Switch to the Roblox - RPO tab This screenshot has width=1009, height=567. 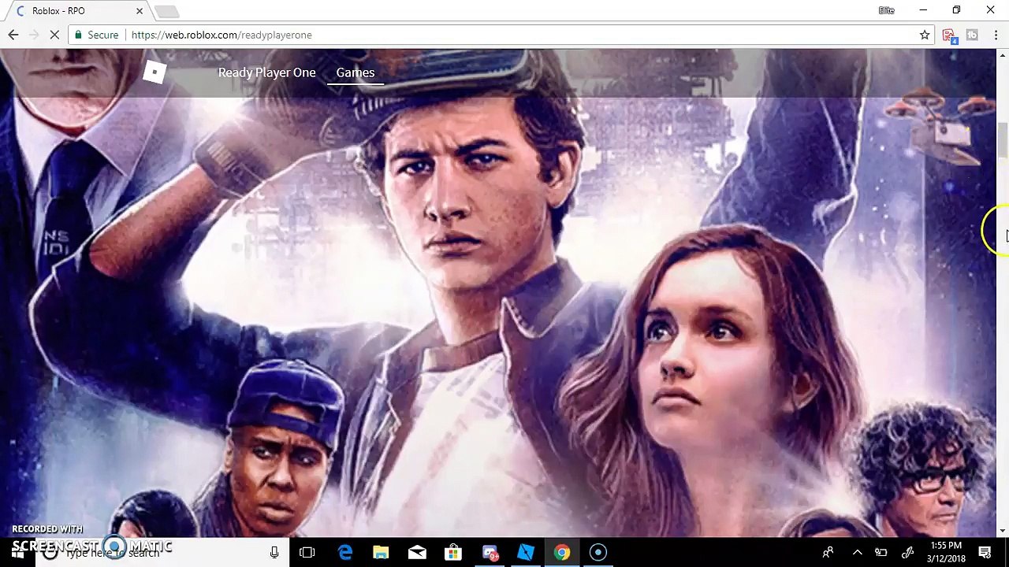click(x=76, y=11)
